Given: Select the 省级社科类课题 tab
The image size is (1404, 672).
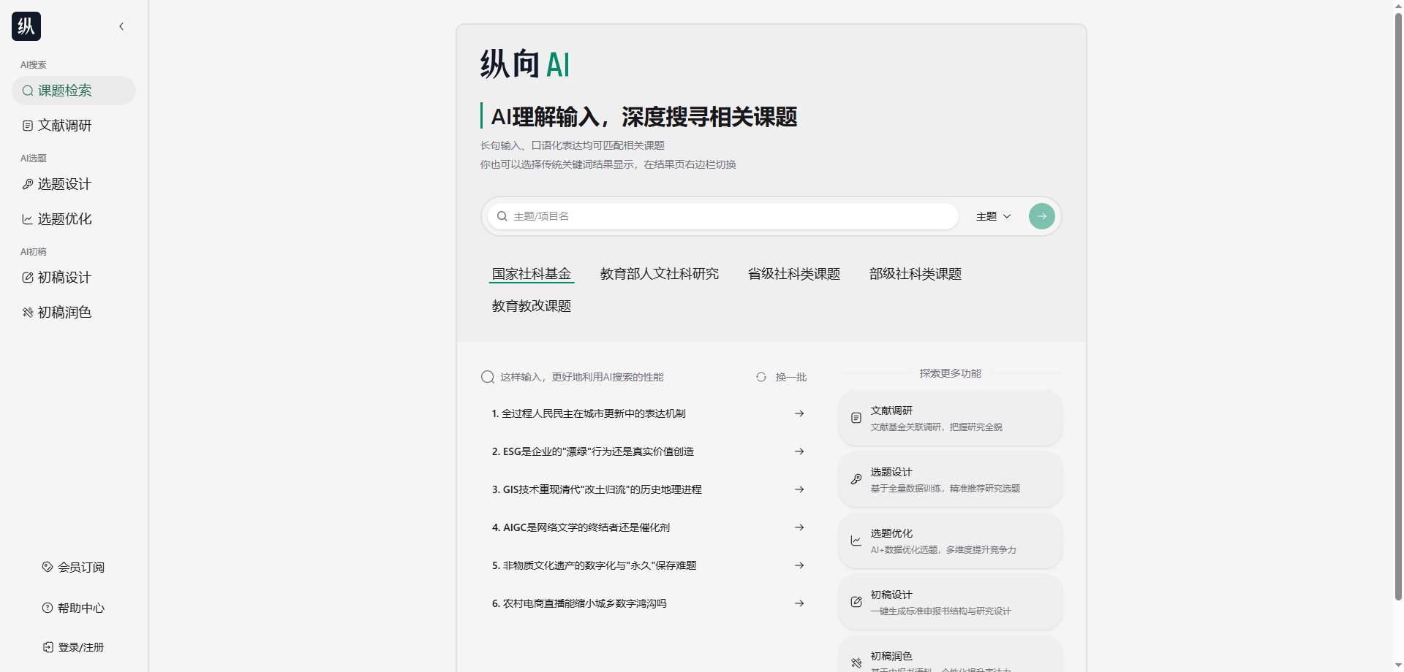Looking at the screenshot, I should pos(794,274).
